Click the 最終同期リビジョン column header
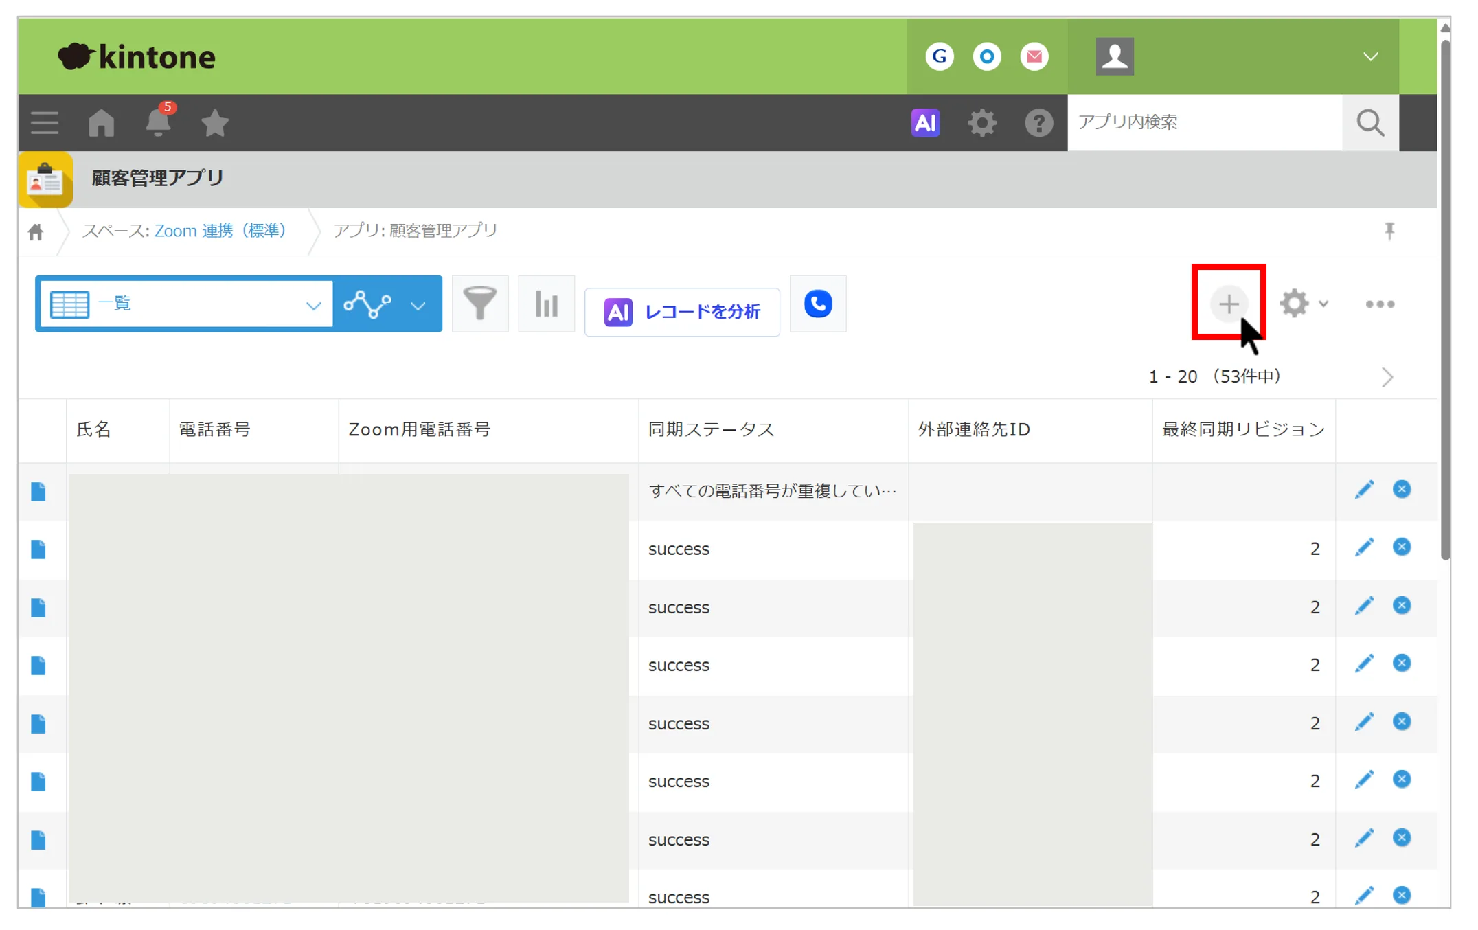 click(1243, 430)
